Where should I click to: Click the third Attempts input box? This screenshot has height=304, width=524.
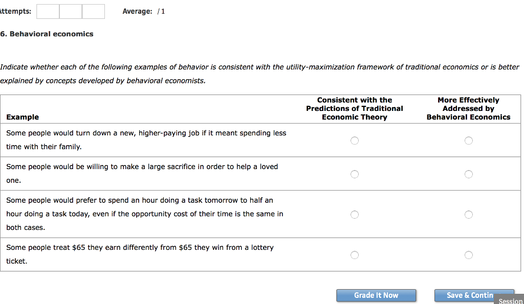pyautogui.click(x=93, y=11)
